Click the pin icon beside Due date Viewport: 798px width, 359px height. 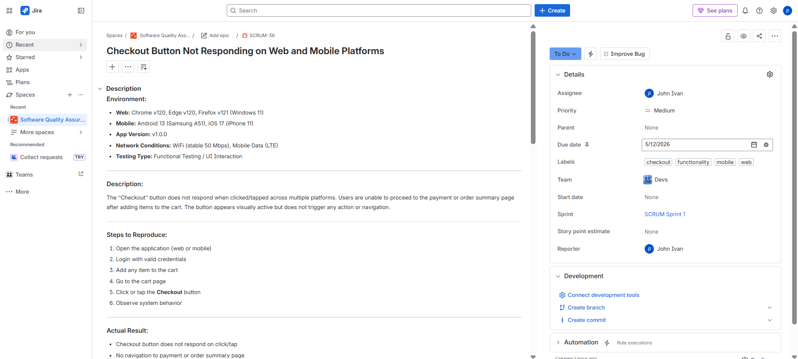(x=587, y=145)
